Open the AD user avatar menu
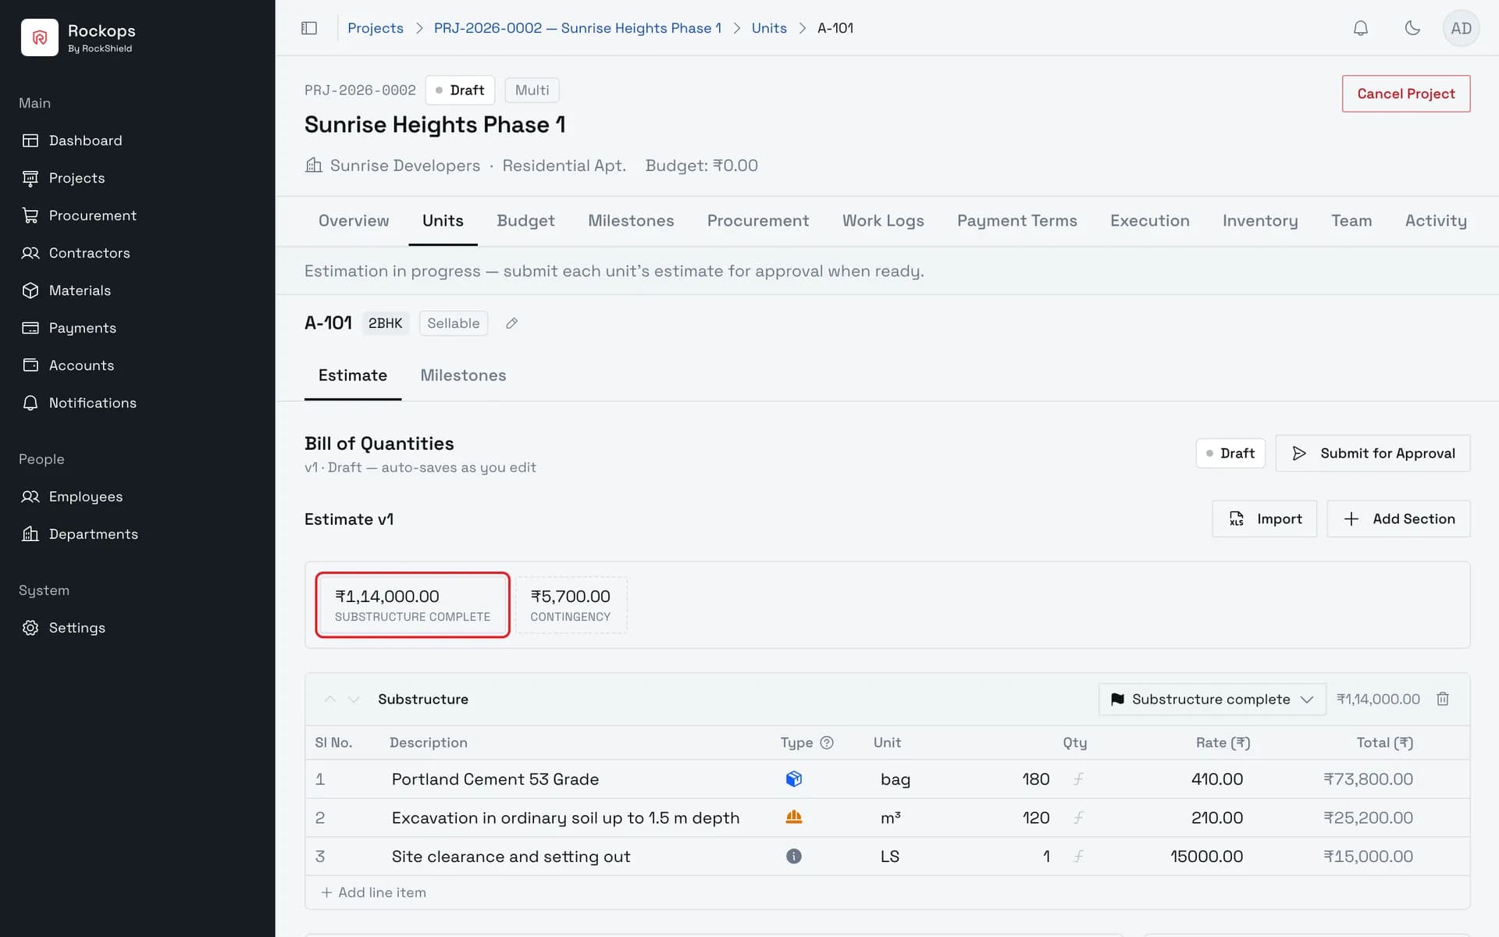1499x937 pixels. (x=1461, y=28)
